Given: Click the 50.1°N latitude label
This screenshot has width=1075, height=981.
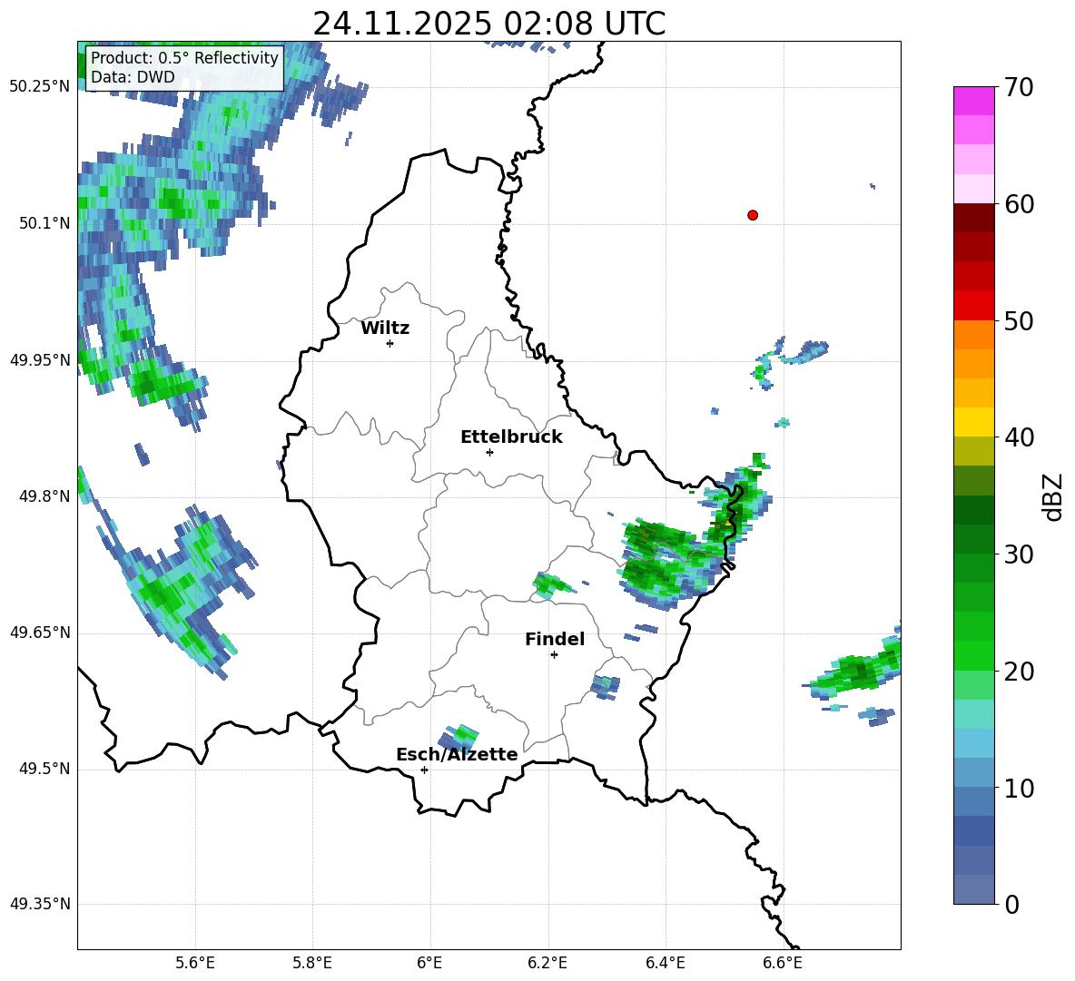Looking at the screenshot, I should [44, 223].
